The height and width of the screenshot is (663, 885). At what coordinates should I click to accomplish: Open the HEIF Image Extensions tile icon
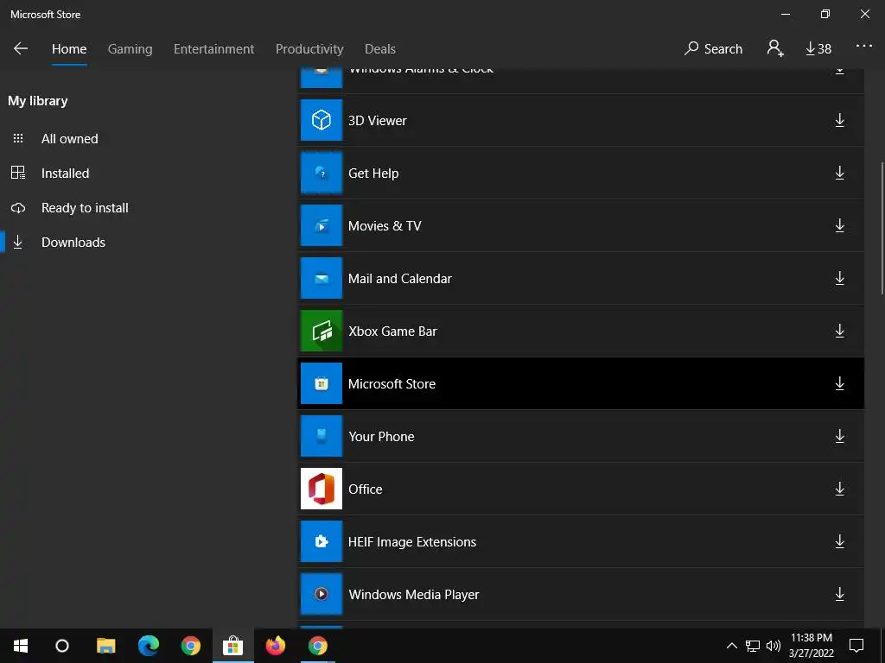tap(322, 541)
